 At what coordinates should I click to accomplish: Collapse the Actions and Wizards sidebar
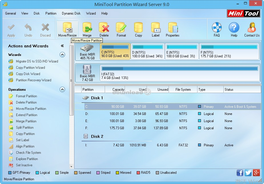coord(63,45)
